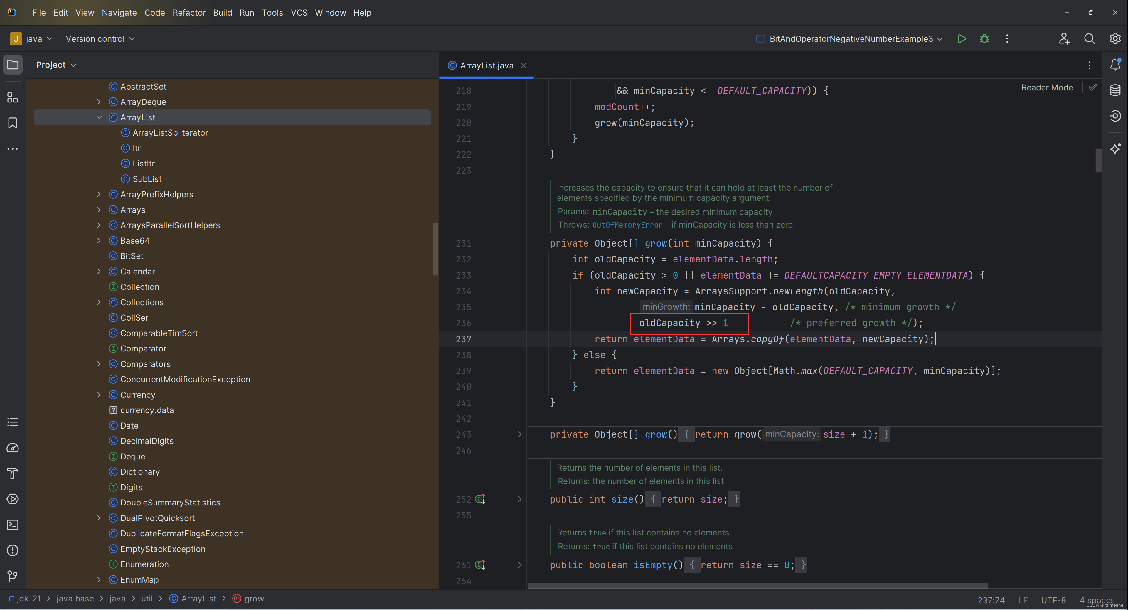
Task: Click implementation gutter icon on line 261
Action: point(480,565)
